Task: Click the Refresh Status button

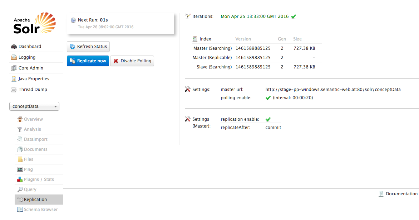Action: point(88,47)
